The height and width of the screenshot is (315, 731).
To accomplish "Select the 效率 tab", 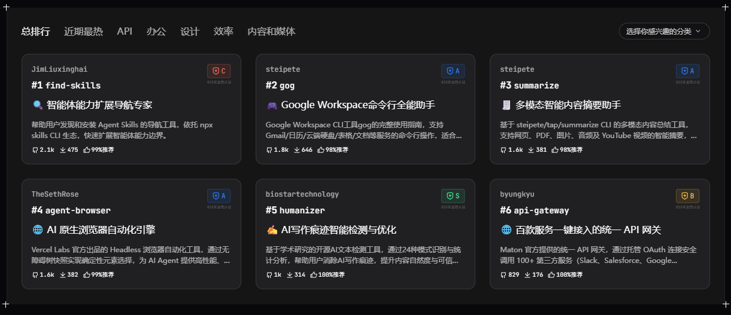I will (x=223, y=32).
